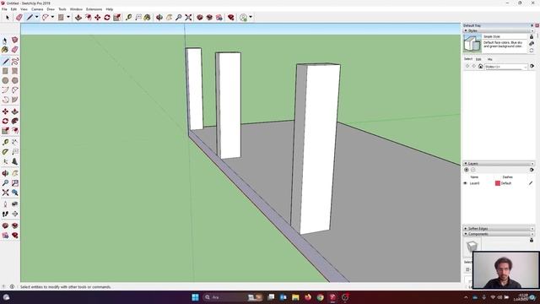Select the Walk footprints tool
This screenshot has height=304, width=540.
click(5, 214)
